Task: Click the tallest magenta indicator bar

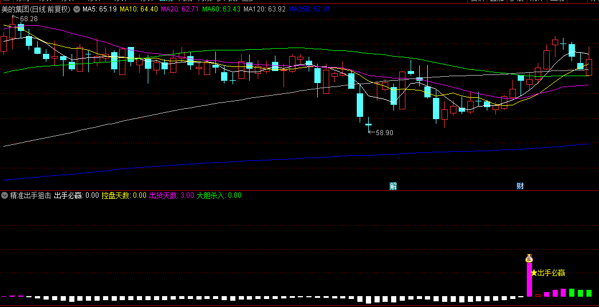Action: point(529,280)
